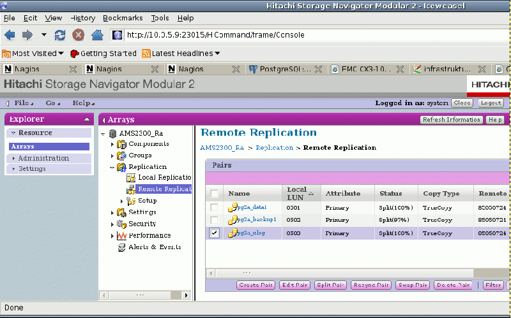Sort by the Local LUN column
This screenshot has height=318, width=511.
(x=300, y=194)
